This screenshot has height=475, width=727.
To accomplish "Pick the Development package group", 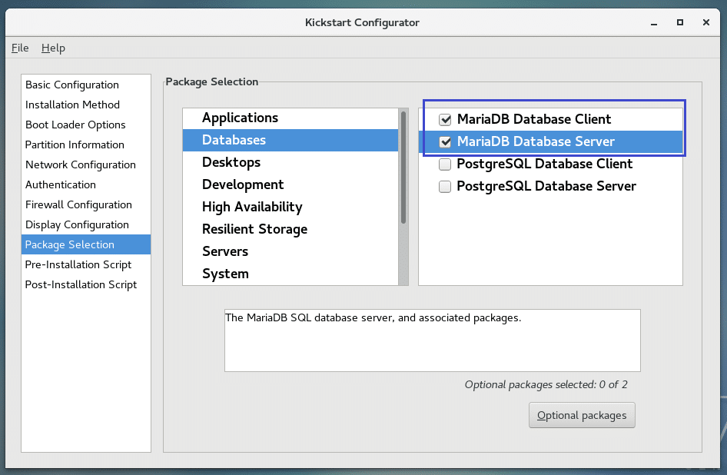I will point(243,184).
